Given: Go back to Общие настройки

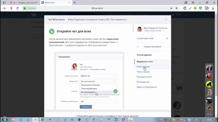Looking at the screenshot, I should click(152, 47).
